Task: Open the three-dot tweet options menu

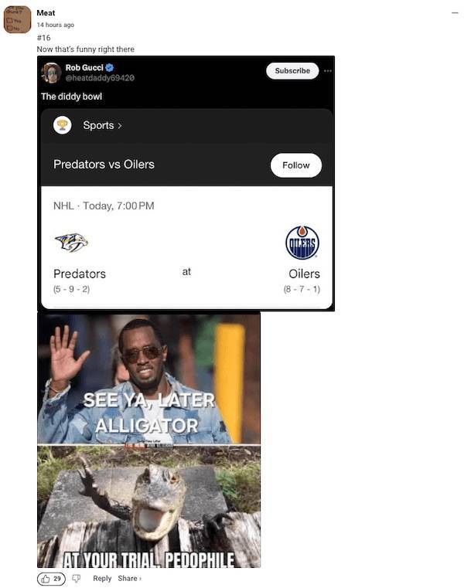Action: [x=328, y=71]
